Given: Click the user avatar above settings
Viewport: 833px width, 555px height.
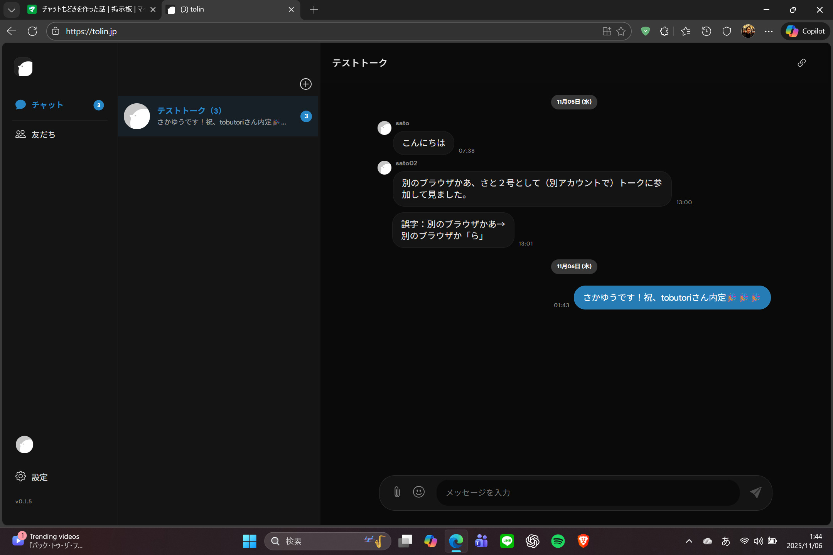Looking at the screenshot, I should tap(24, 444).
